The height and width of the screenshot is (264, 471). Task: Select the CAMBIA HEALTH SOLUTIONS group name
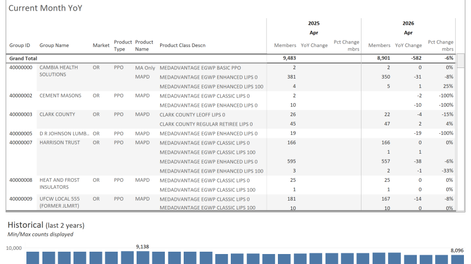click(x=58, y=71)
